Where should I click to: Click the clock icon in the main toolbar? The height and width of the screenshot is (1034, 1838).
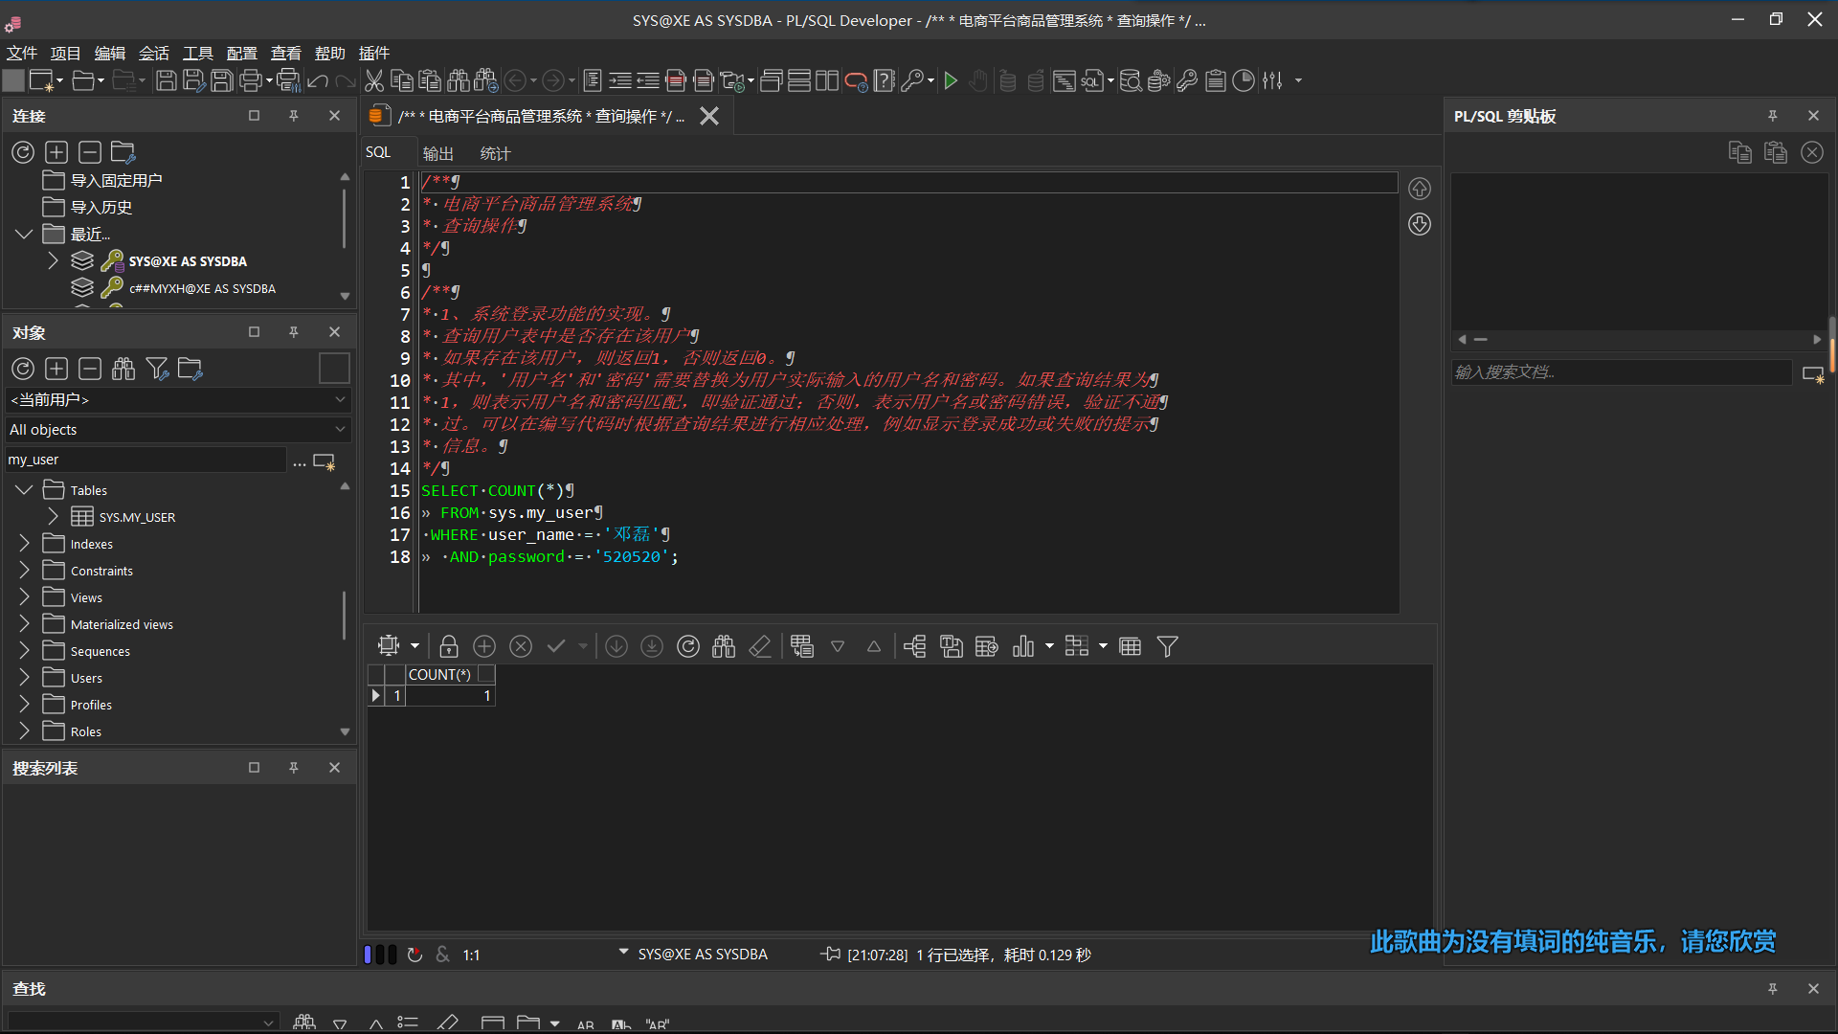[1244, 80]
